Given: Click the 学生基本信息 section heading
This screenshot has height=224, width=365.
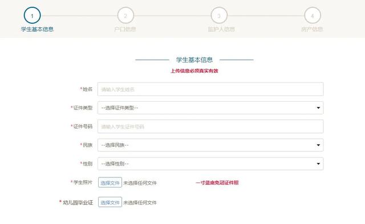Looking at the screenshot, I should coord(194,60).
